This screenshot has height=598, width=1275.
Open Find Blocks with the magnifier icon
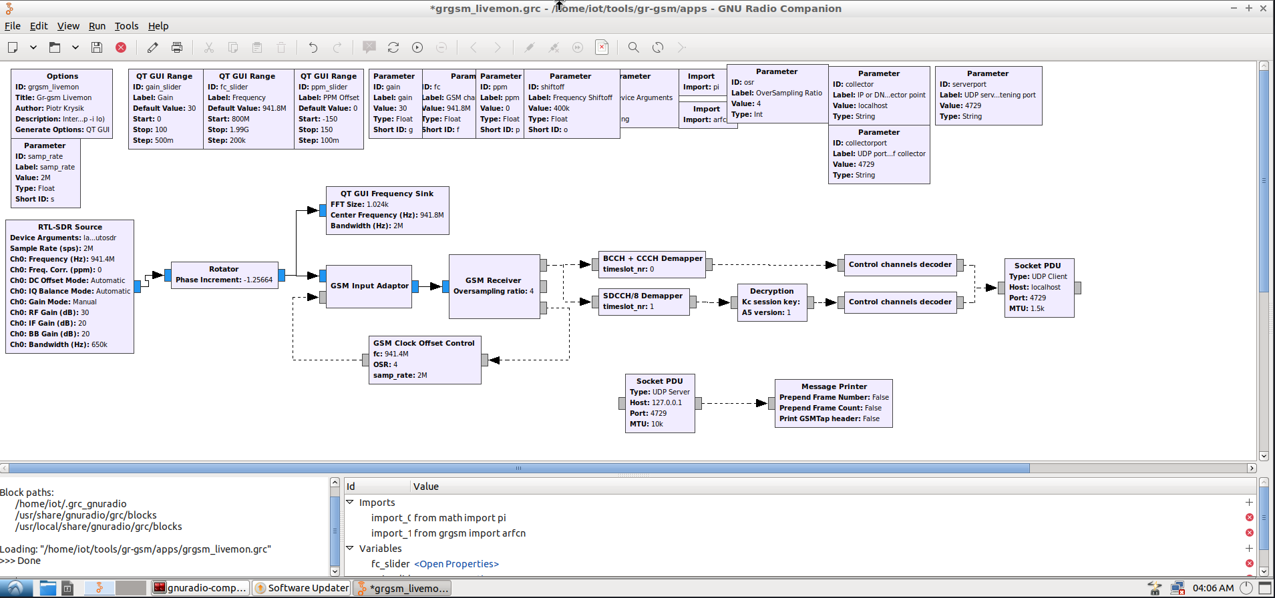click(633, 47)
